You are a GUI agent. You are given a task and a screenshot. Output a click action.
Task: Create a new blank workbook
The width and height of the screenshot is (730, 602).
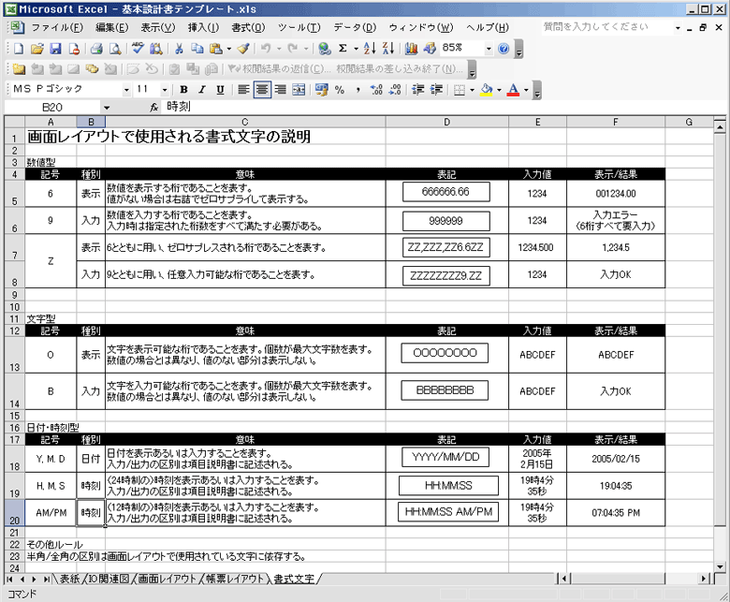coord(19,49)
